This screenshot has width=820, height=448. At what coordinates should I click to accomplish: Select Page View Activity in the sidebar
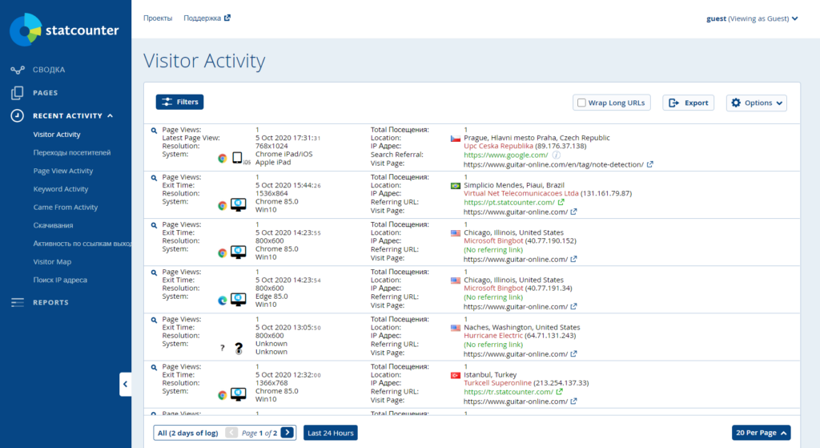[x=63, y=171]
